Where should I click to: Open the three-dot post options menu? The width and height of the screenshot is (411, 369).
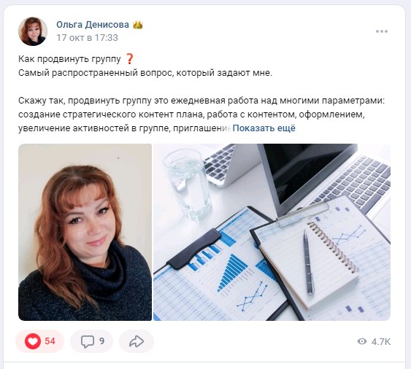point(381,31)
